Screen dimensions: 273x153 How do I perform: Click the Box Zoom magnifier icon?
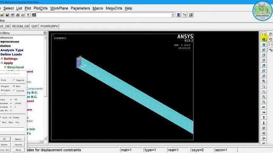tap(264, 86)
